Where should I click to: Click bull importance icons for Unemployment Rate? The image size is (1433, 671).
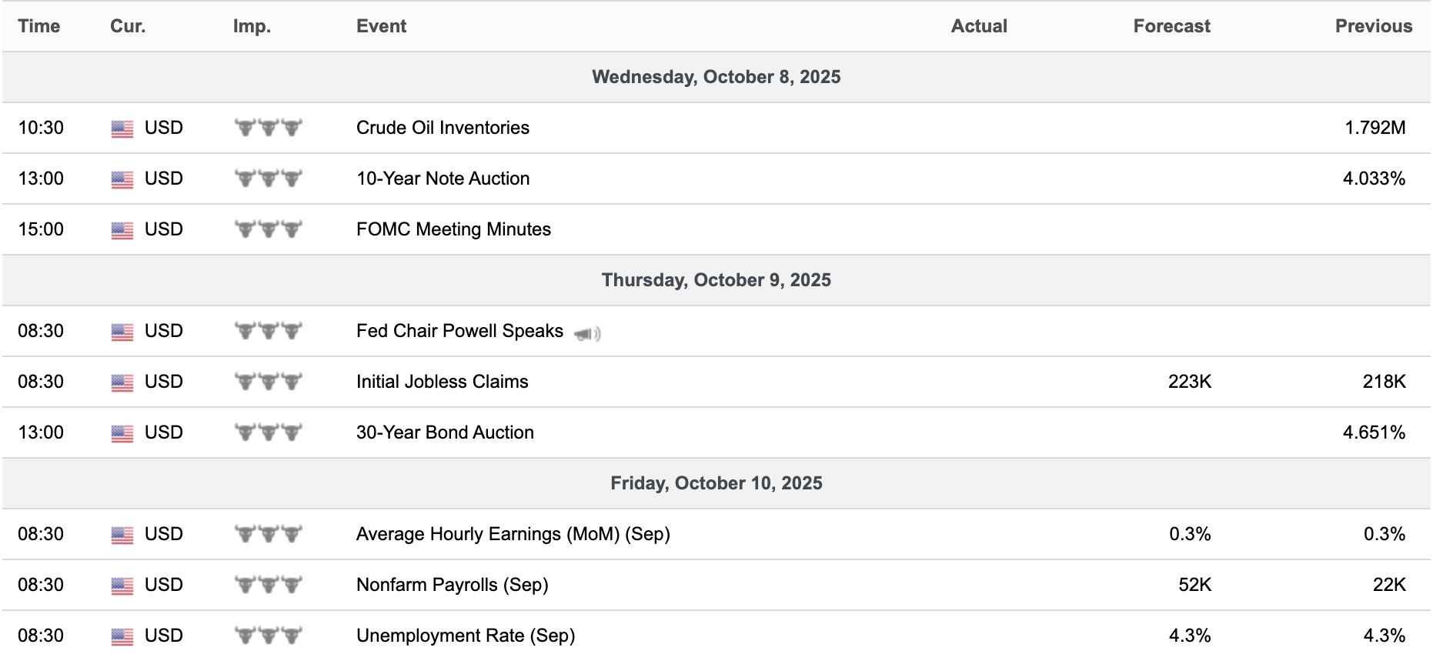pos(268,636)
